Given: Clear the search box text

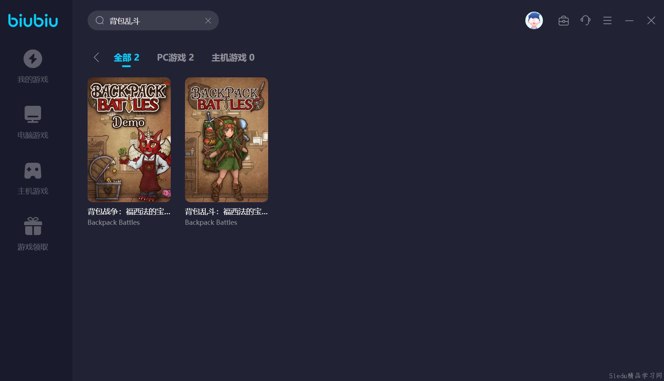Looking at the screenshot, I should (208, 21).
